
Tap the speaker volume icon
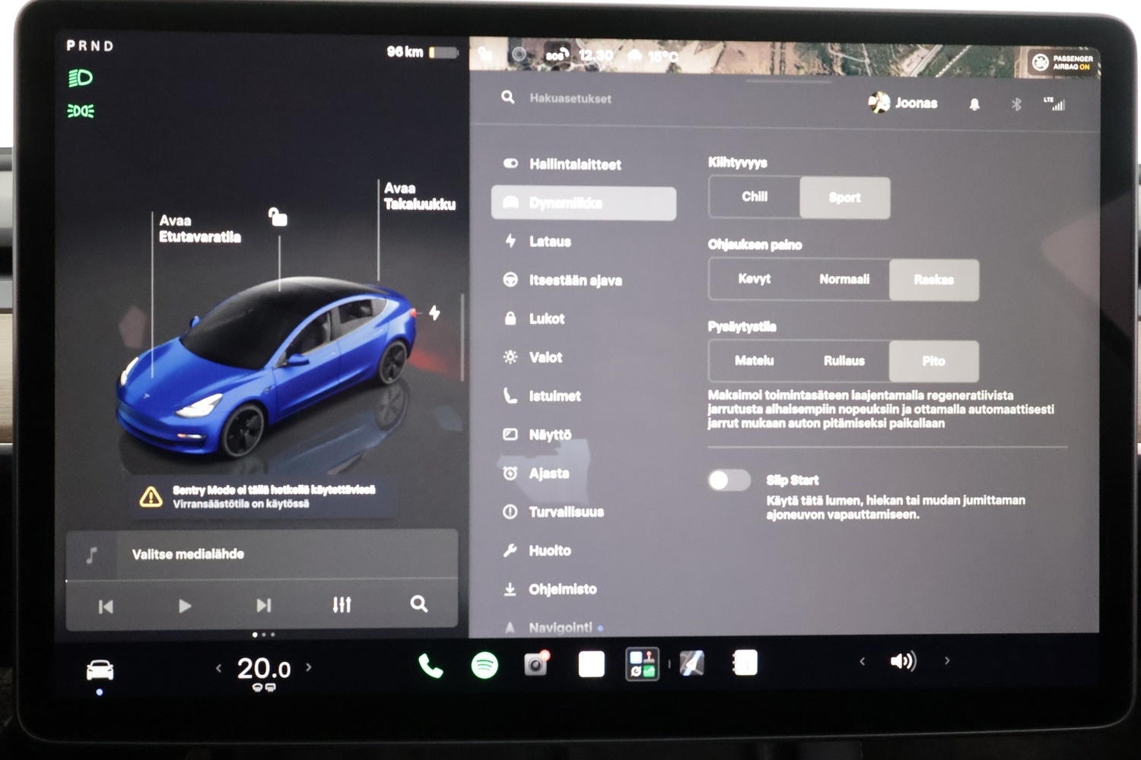click(x=903, y=661)
